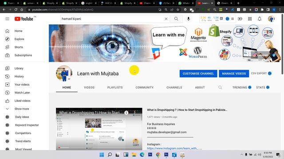This screenshot has height=159, width=284.
Task: Open Watch Later in the sidebar
Action: 22,93
